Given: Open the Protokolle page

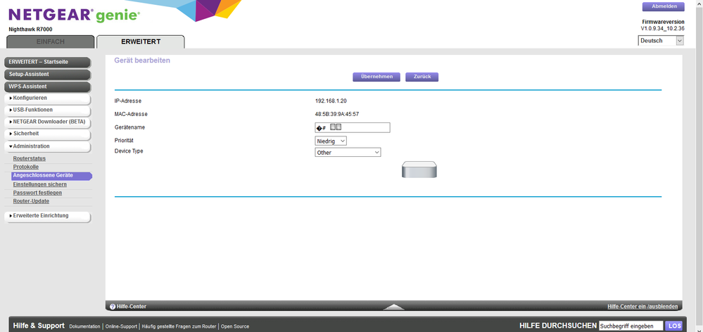Looking at the screenshot, I should click(25, 167).
